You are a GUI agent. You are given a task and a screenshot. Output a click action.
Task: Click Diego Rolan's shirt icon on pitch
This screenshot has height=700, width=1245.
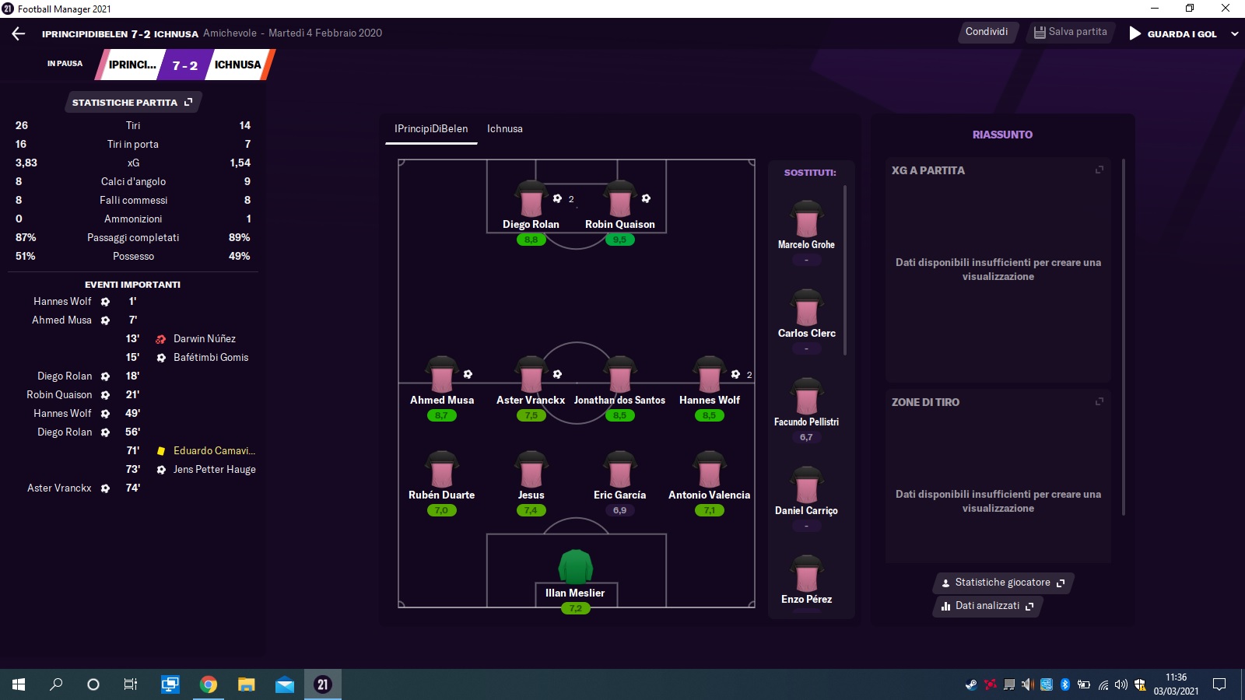pyautogui.click(x=531, y=199)
